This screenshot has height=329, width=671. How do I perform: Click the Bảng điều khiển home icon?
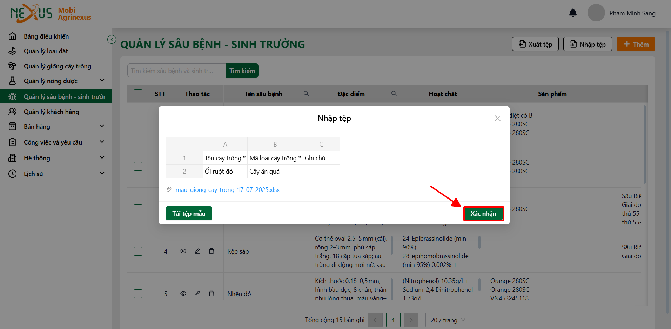[x=13, y=36]
